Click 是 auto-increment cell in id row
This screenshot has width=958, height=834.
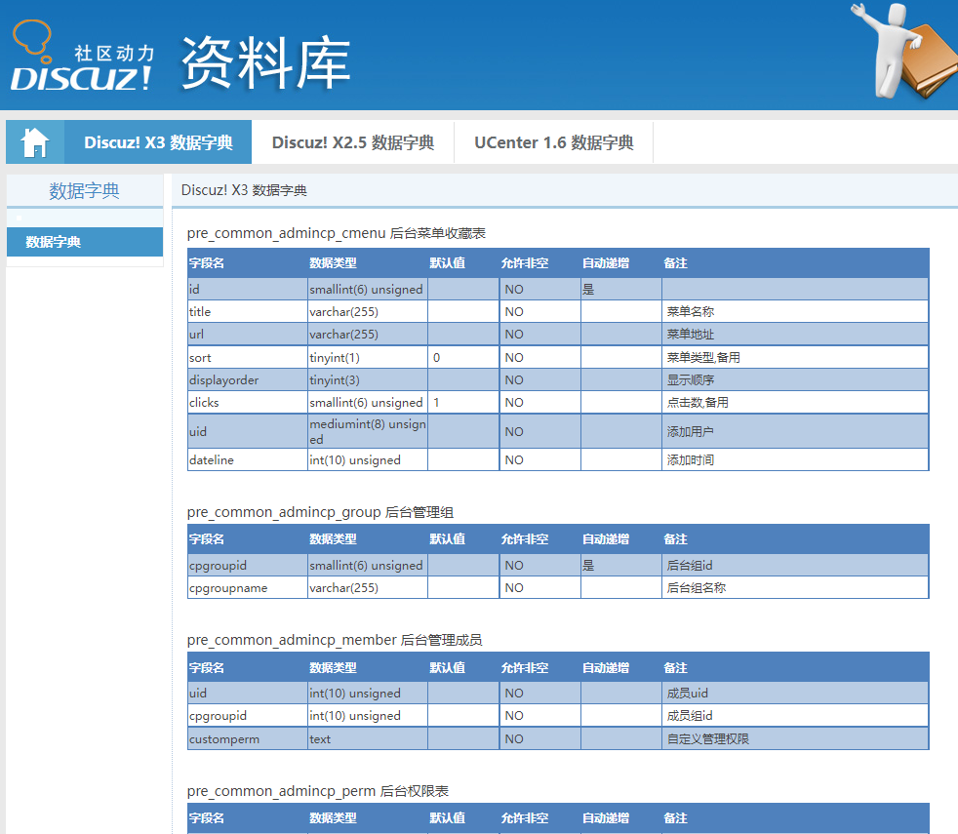click(x=620, y=289)
